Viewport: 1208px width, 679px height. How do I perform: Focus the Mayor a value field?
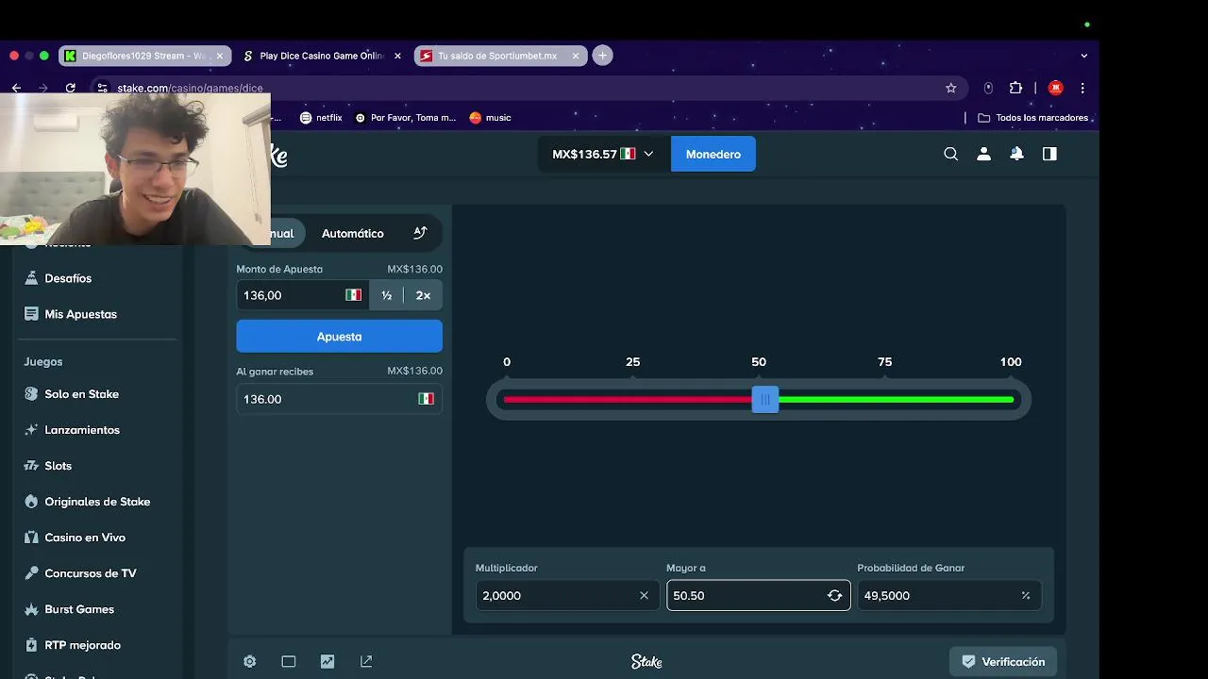758,595
